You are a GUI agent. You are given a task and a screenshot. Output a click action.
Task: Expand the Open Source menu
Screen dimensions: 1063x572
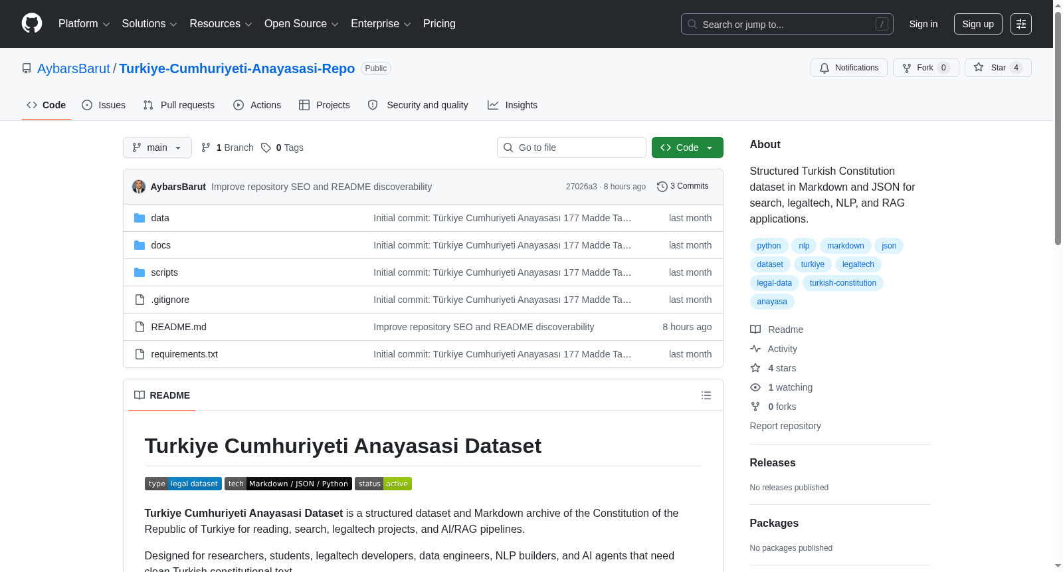click(x=302, y=24)
